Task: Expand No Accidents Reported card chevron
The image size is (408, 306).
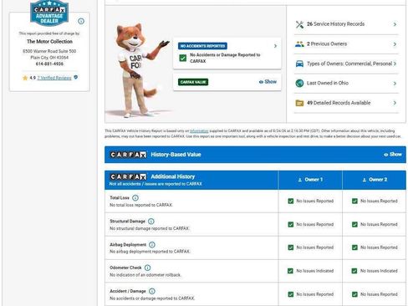Action: (x=275, y=46)
